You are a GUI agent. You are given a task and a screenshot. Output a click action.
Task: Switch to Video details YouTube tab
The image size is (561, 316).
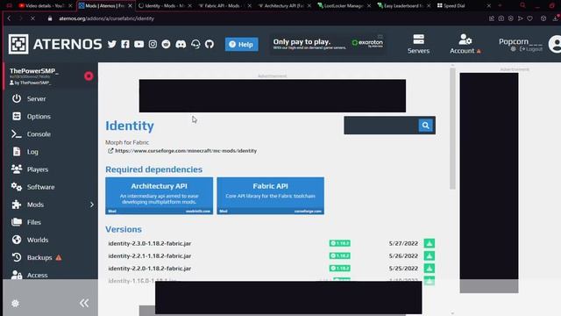44,6
